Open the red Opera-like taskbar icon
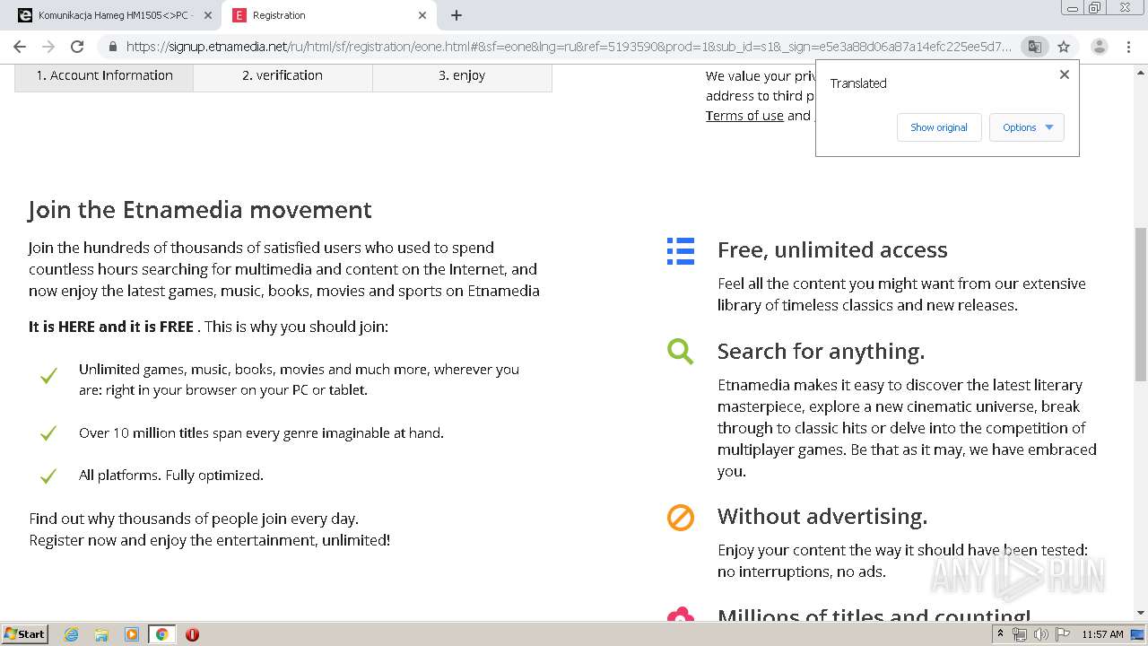 [x=192, y=634]
